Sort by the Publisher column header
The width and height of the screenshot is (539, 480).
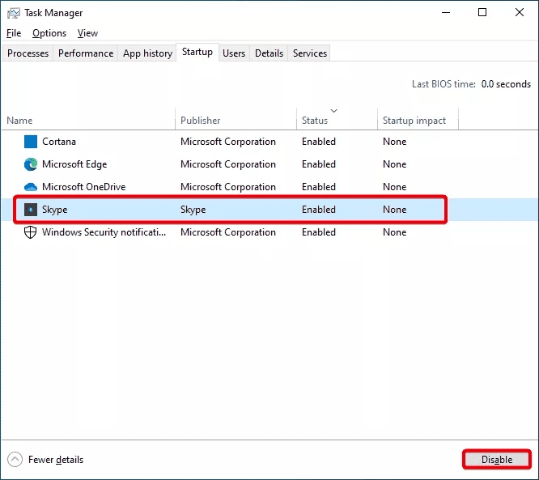click(x=236, y=120)
